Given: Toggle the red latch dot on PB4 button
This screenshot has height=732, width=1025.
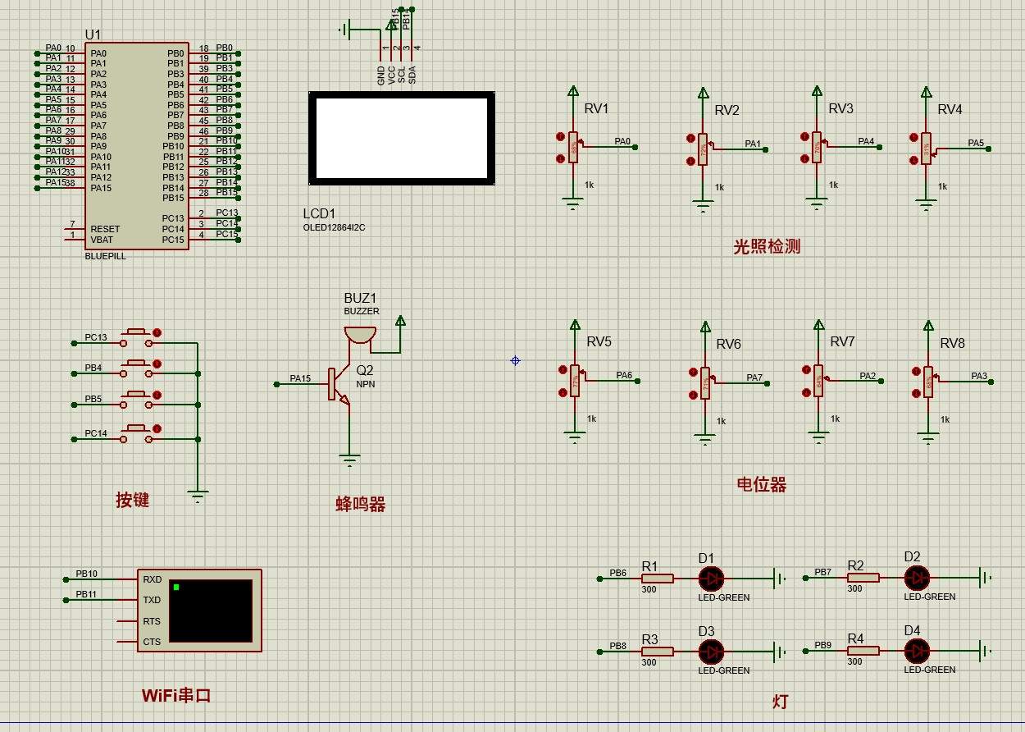Looking at the screenshot, I should (157, 364).
